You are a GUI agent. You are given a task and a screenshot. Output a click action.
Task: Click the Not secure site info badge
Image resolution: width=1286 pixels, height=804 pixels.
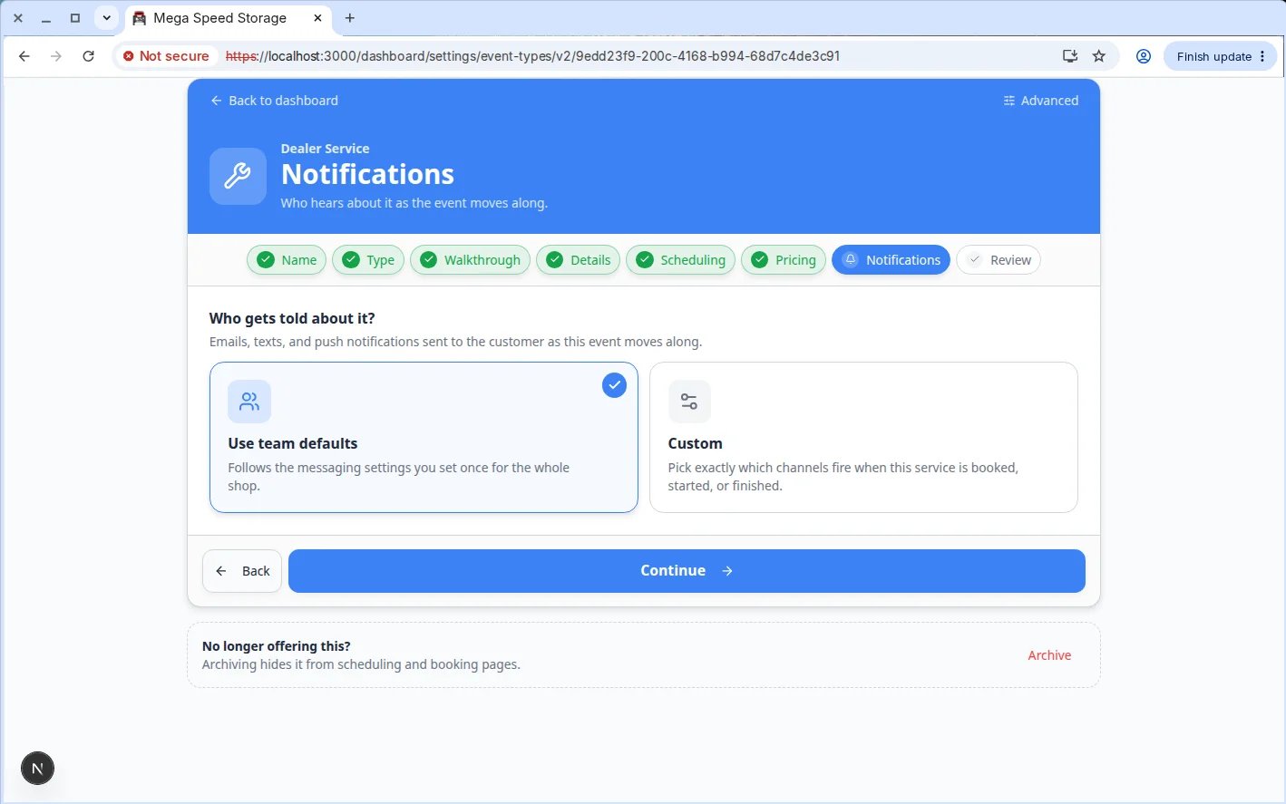167,56
